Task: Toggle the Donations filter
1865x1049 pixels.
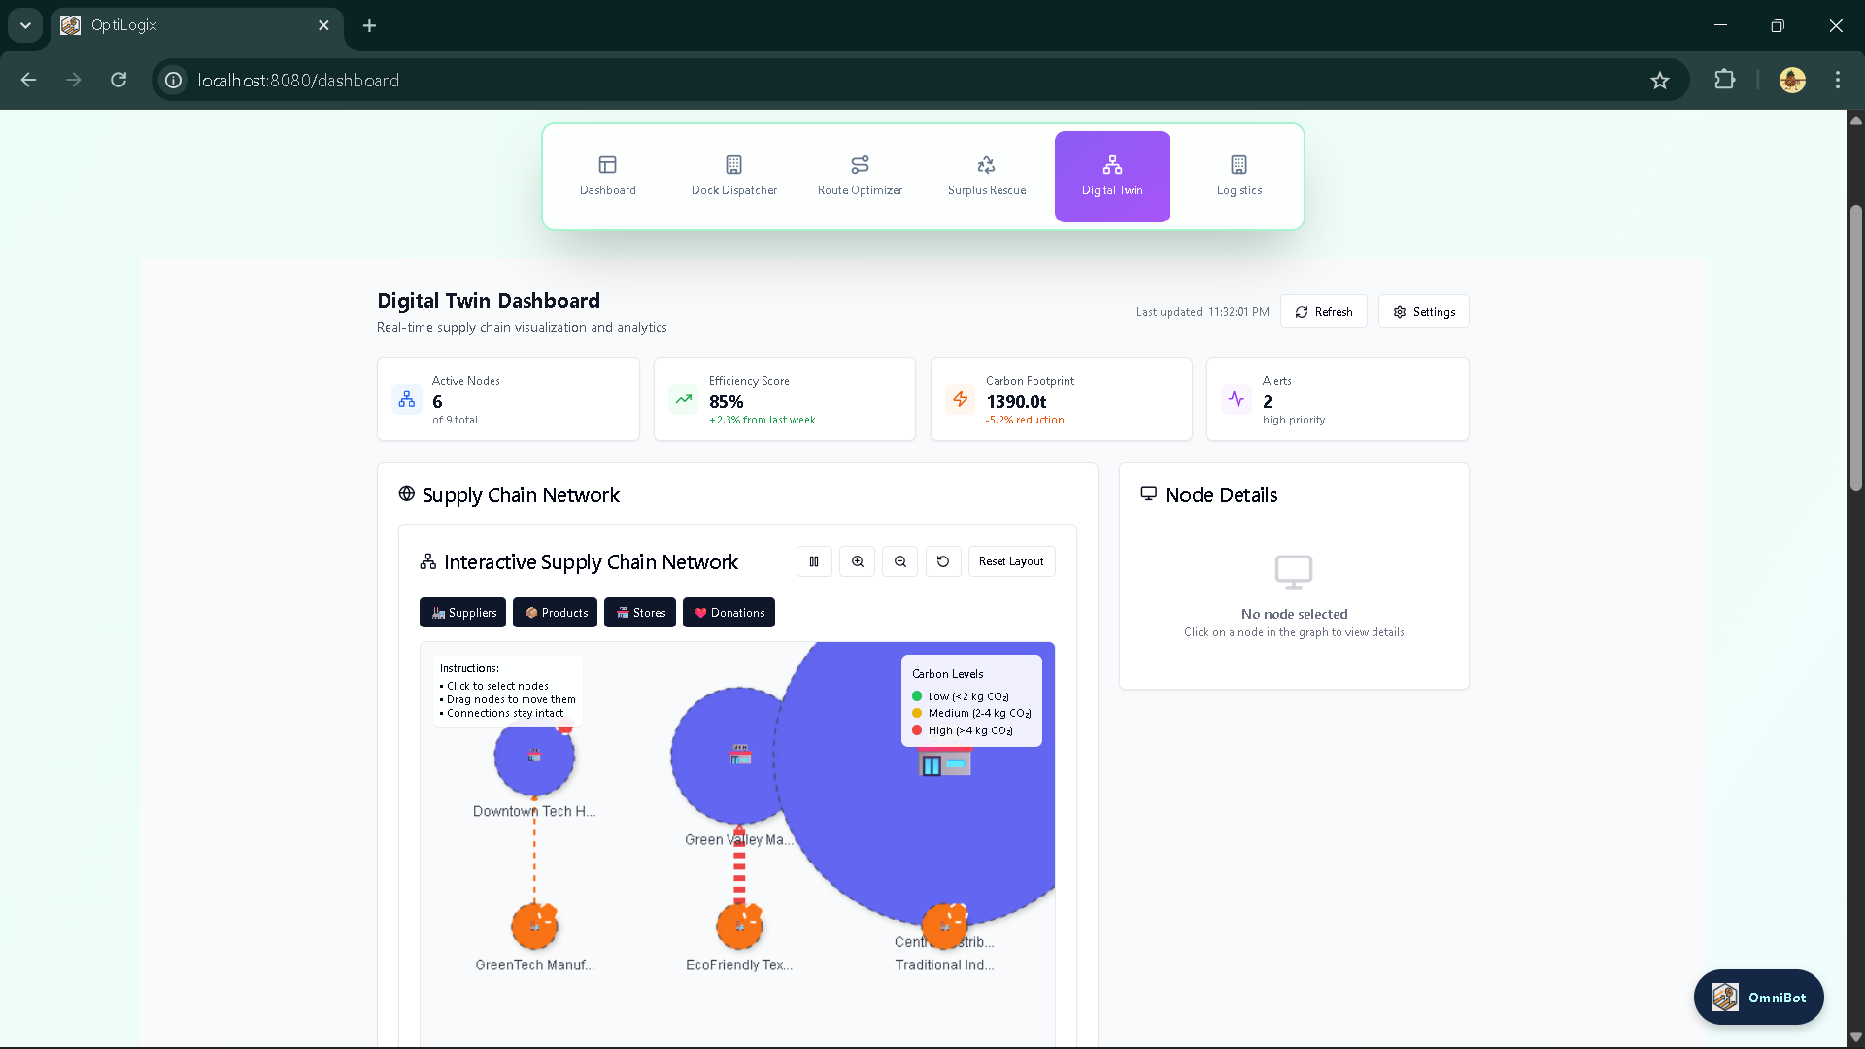Action: pyautogui.click(x=729, y=613)
